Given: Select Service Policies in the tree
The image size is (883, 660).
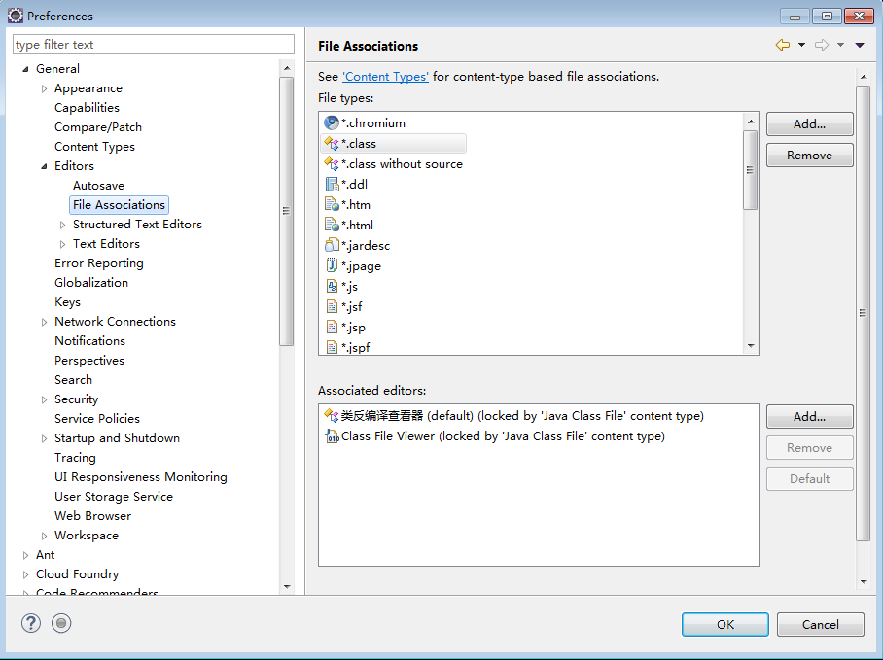Looking at the screenshot, I should point(97,419).
